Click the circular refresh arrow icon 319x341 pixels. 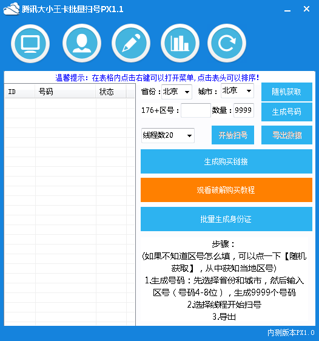click(227, 44)
